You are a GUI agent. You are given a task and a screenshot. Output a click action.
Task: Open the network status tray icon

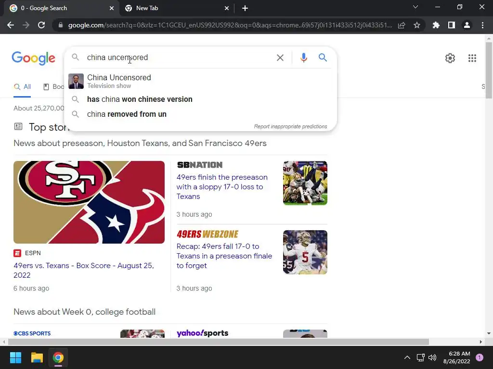coord(420,357)
